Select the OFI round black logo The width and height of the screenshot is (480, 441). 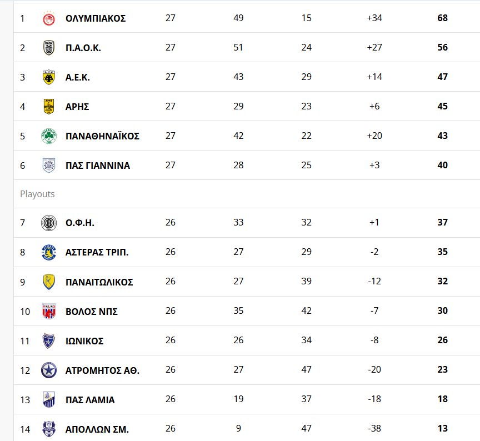tap(49, 223)
